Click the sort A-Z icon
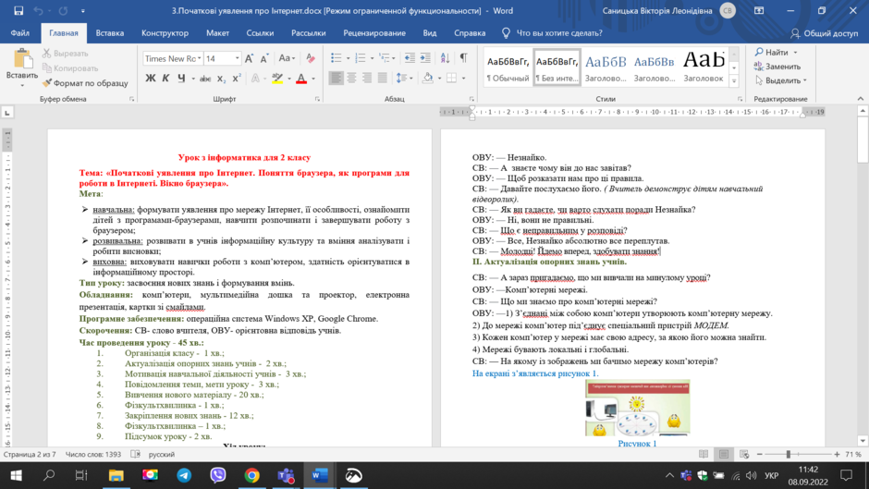 (445, 58)
